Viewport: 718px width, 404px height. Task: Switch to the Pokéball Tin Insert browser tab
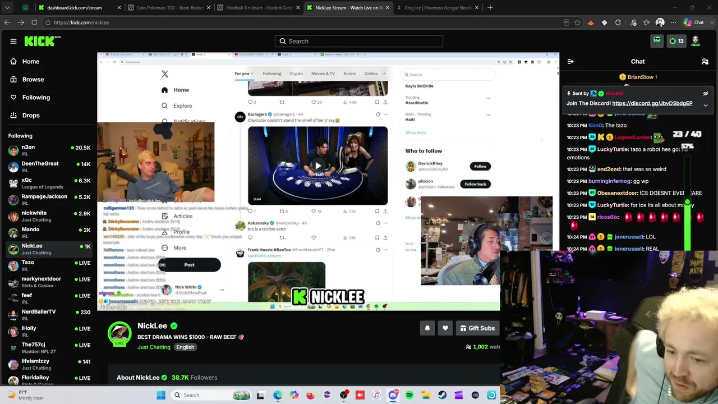258,8
